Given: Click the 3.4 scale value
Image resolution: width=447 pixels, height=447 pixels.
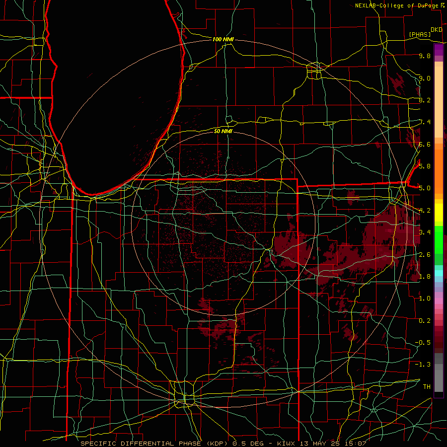Looking at the screenshot, I should (x=425, y=232).
